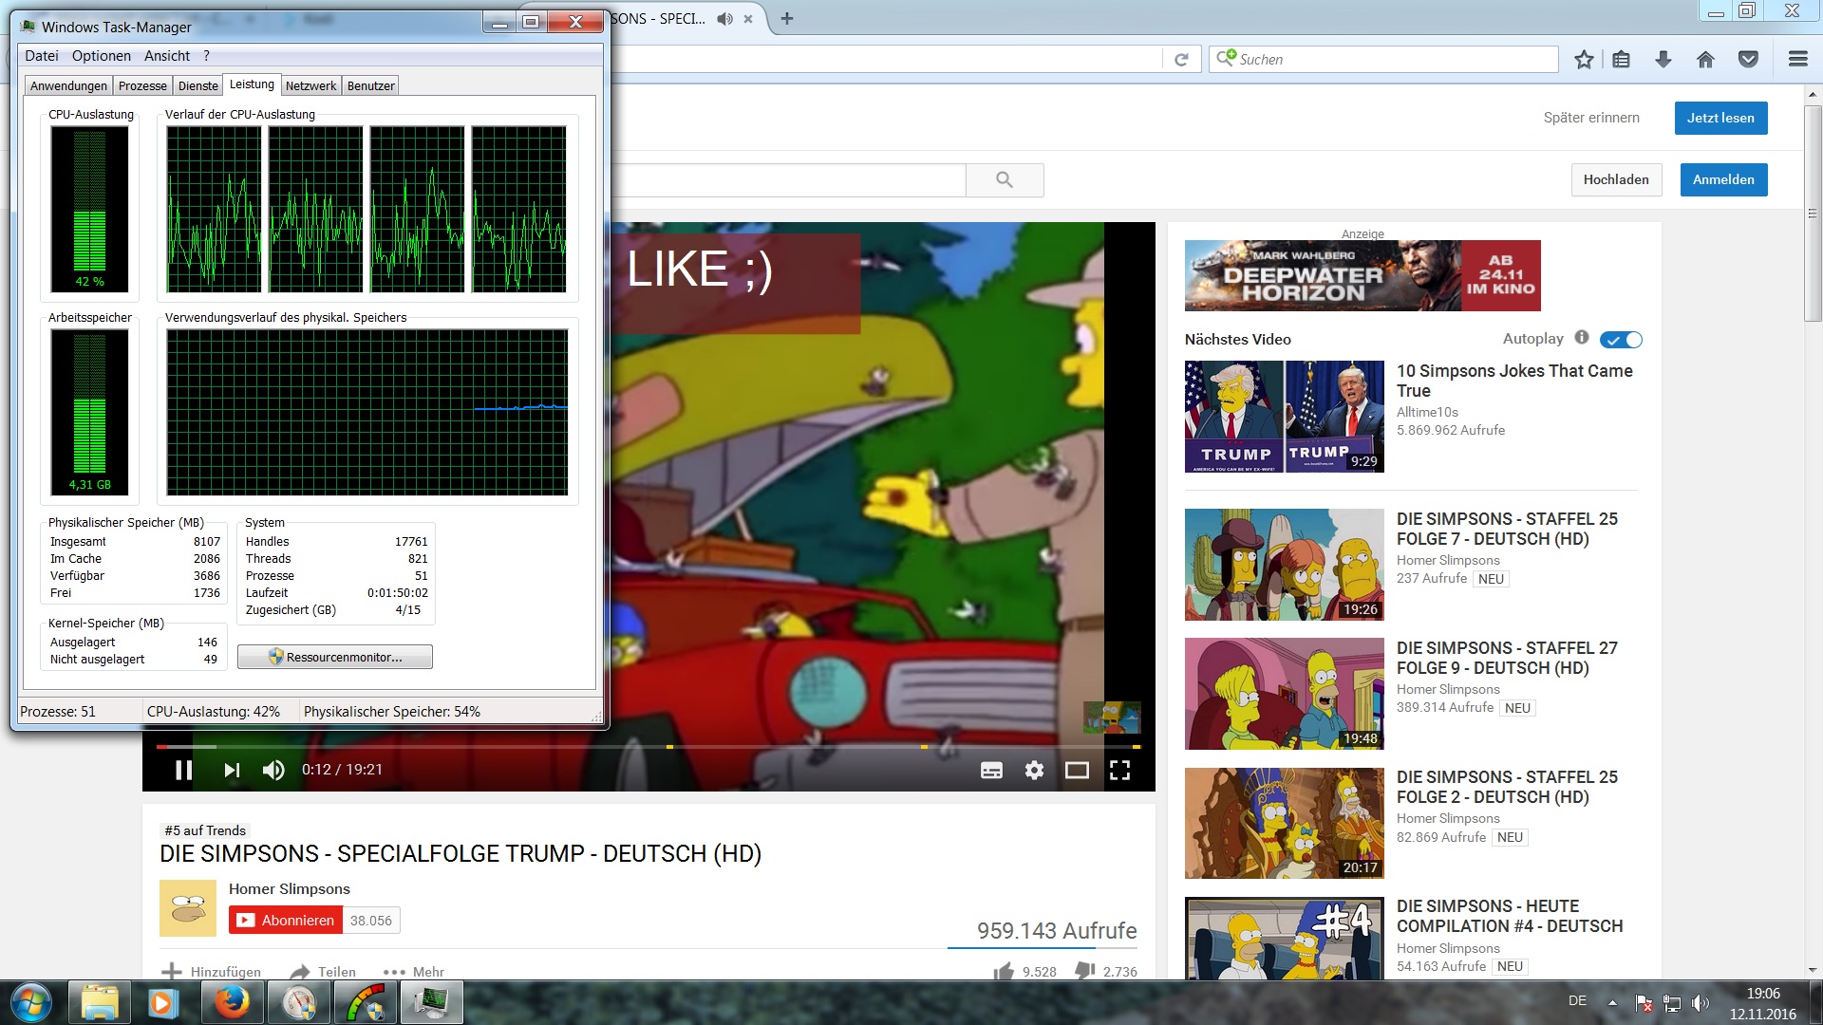Open the Ansicht menu in Task-Manager
The width and height of the screenshot is (1823, 1025).
(167, 56)
